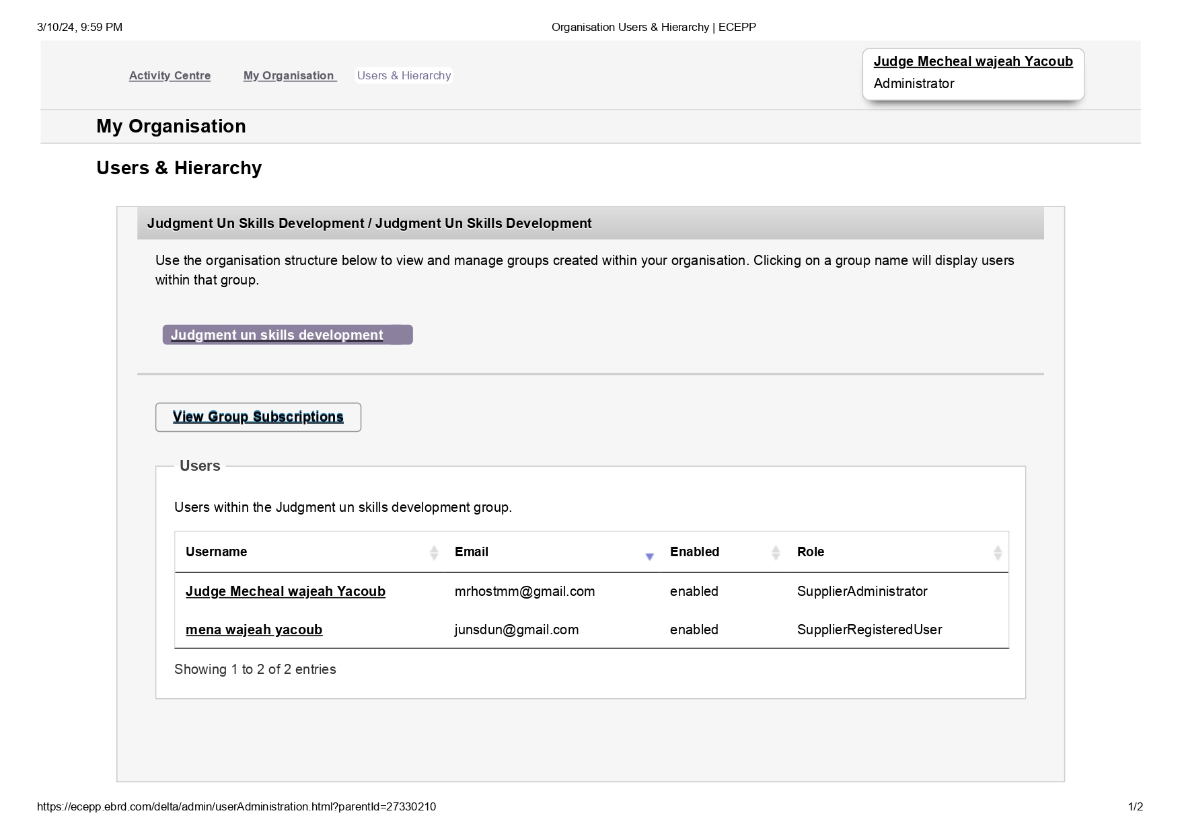
Task: Select Users & Hierarchy breadcrumb item
Action: coord(404,75)
